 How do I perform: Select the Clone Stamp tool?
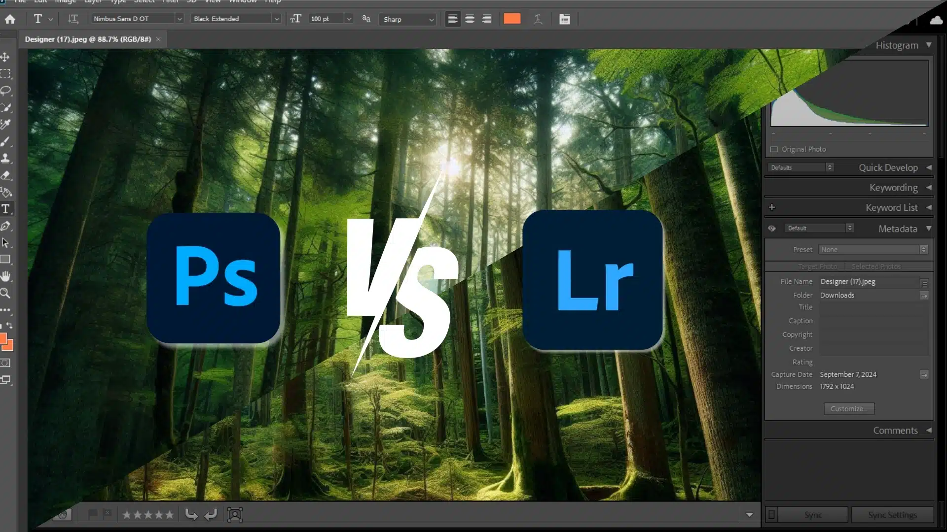[5, 158]
